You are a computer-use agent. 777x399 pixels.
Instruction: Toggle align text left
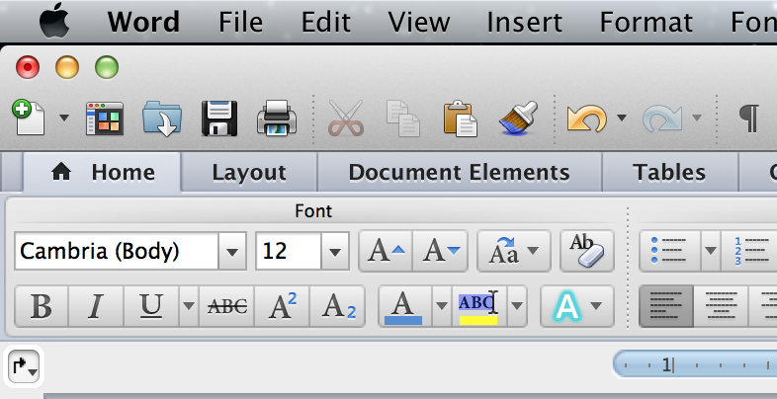click(x=666, y=306)
